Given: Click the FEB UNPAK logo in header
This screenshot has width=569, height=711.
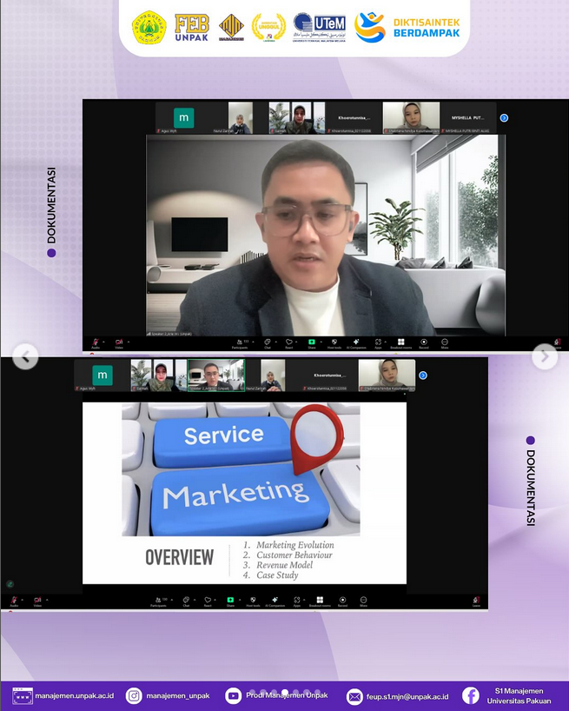Looking at the screenshot, I should click(x=192, y=27).
